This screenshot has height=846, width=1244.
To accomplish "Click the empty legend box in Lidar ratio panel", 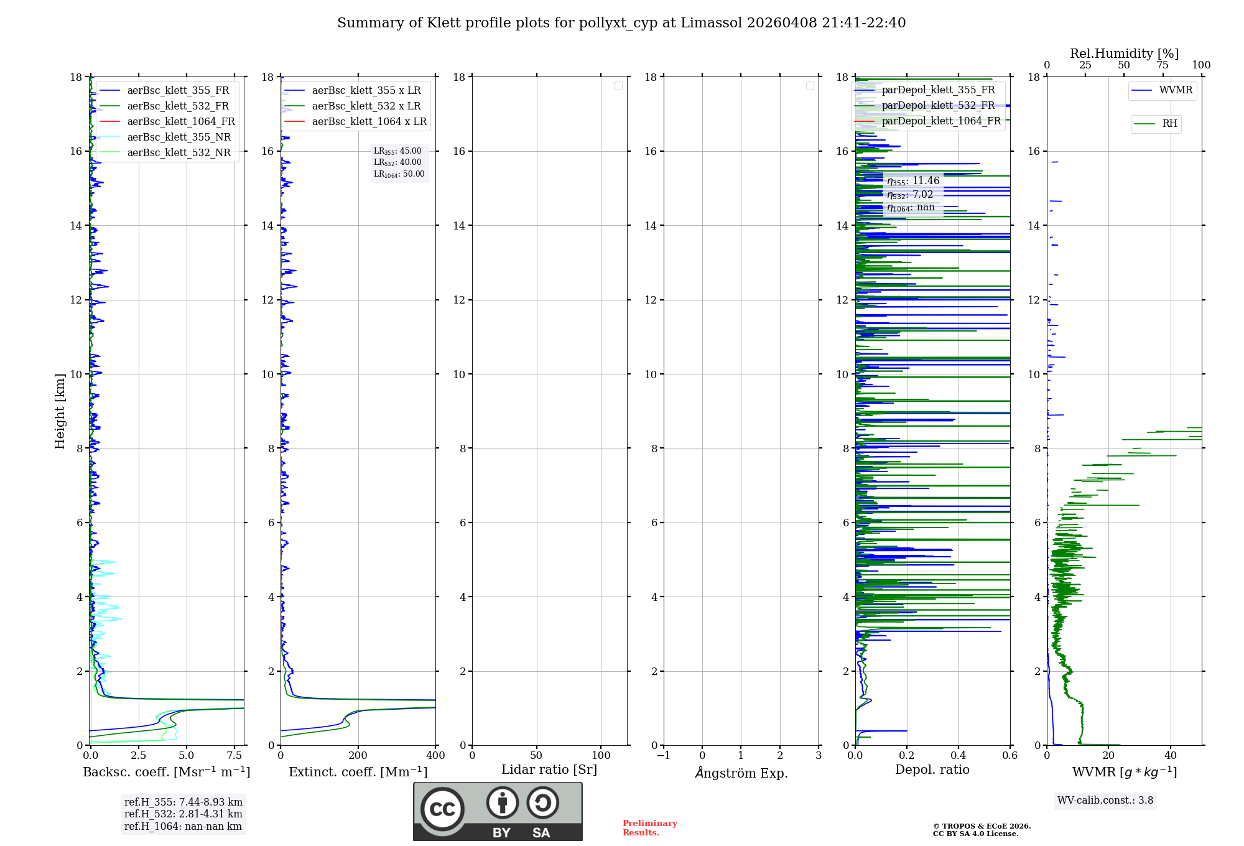I will pyautogui.click(x=618, y=86).
